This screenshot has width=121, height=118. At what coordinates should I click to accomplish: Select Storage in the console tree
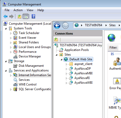(x=19, y=61)
